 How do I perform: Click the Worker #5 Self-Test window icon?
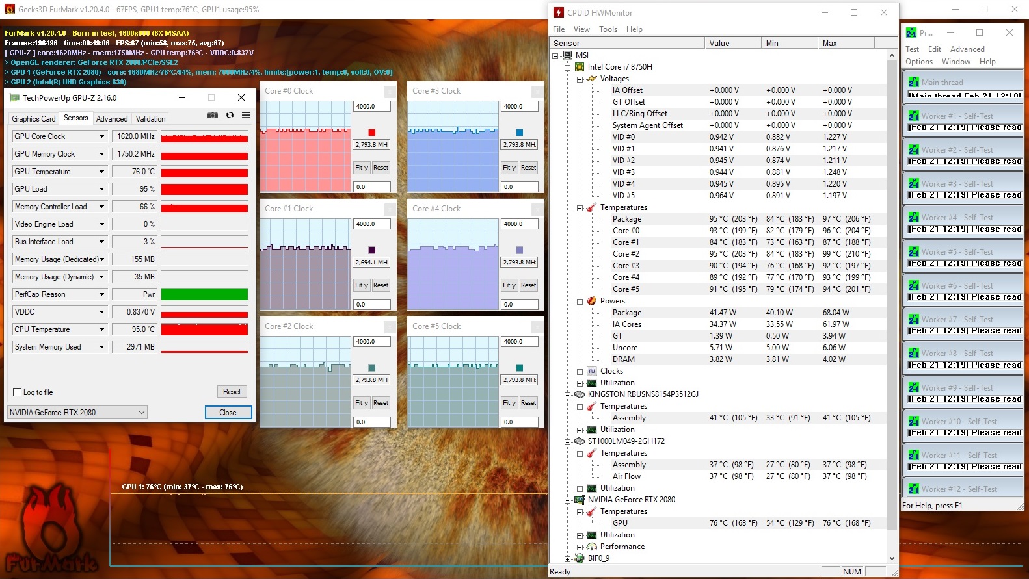point(914,252)
